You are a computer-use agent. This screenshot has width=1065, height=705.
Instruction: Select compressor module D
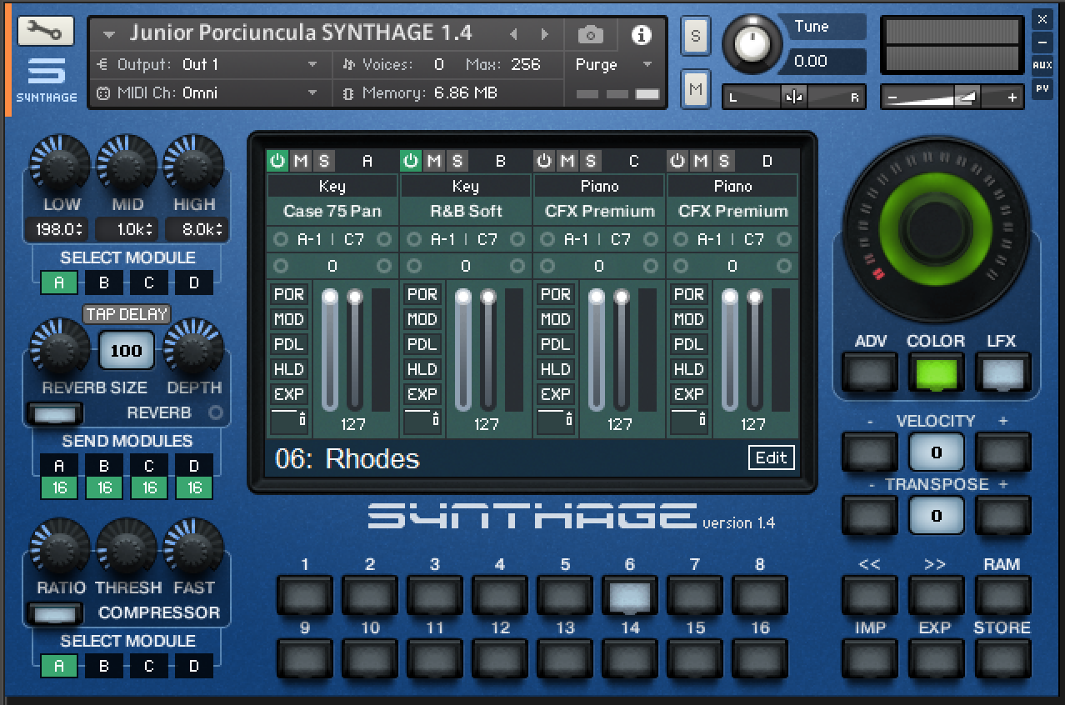194,666
